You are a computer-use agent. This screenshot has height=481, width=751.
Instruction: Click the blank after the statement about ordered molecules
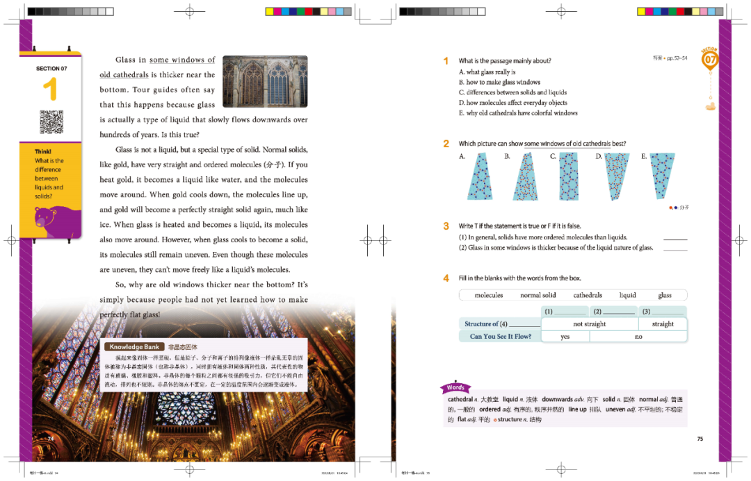pos(675,237)
